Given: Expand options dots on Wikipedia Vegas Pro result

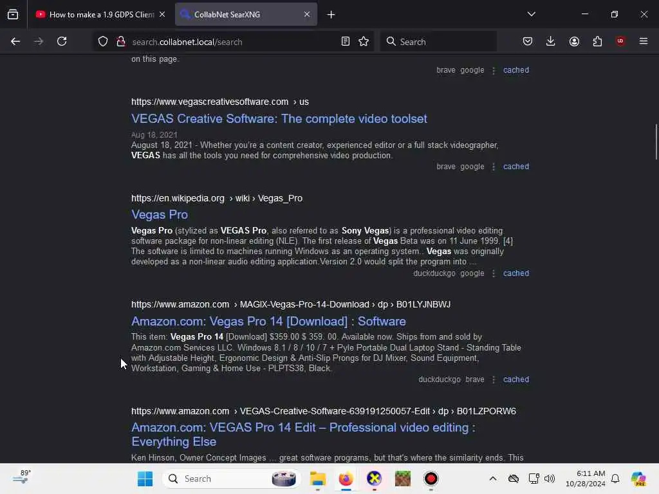Looking at the screenshot, I should [x=494, y=274].
